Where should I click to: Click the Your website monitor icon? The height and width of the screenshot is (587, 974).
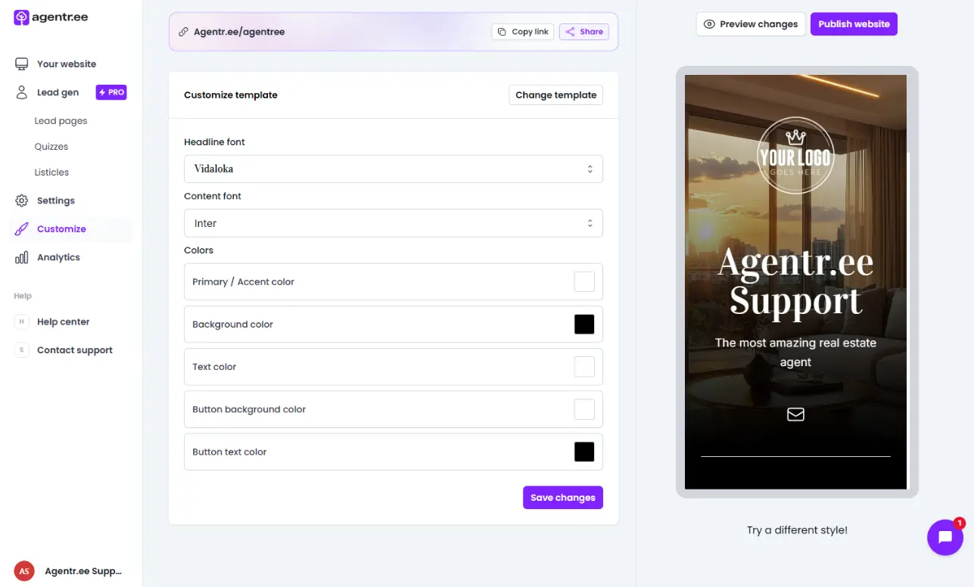[21, 64]
